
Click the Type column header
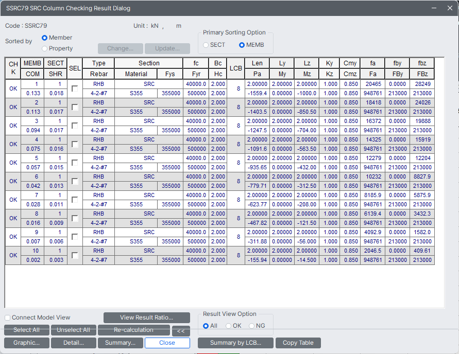[98, 63]
